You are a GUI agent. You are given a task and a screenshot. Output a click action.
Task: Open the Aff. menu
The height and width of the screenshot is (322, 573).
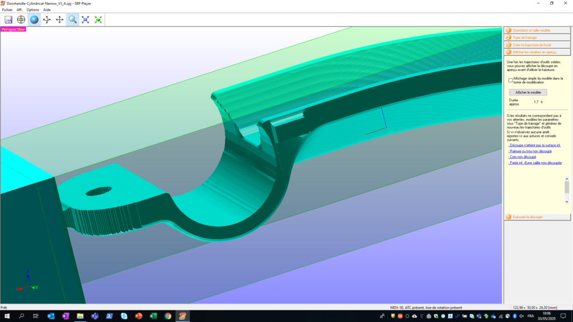click(x=20, y=10)
